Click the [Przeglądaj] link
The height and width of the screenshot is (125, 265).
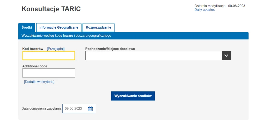pos(56,49)
